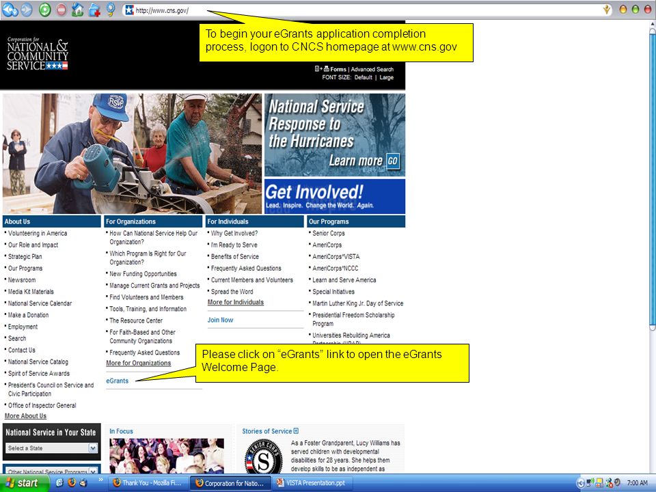Image resolution: width=656 pixels, height=492 pixels.
Task: Switch to Thank You Mozilla Firefox taskbar window
Action: [x=148, y=483]
